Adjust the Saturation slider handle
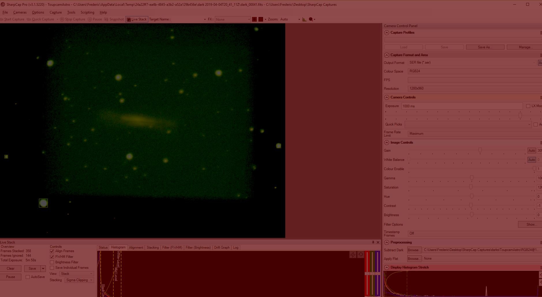 pos(471,187)
